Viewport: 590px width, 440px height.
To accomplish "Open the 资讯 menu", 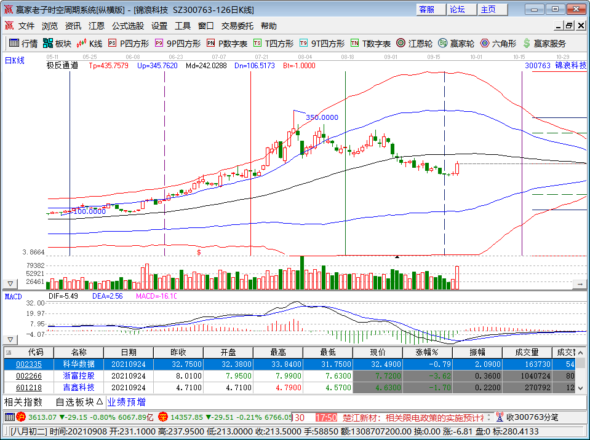I will click(x=73, y=26).
